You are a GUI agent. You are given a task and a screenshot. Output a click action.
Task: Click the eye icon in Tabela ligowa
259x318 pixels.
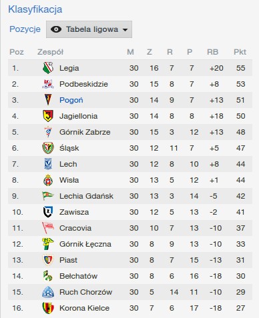click(56, 29)
